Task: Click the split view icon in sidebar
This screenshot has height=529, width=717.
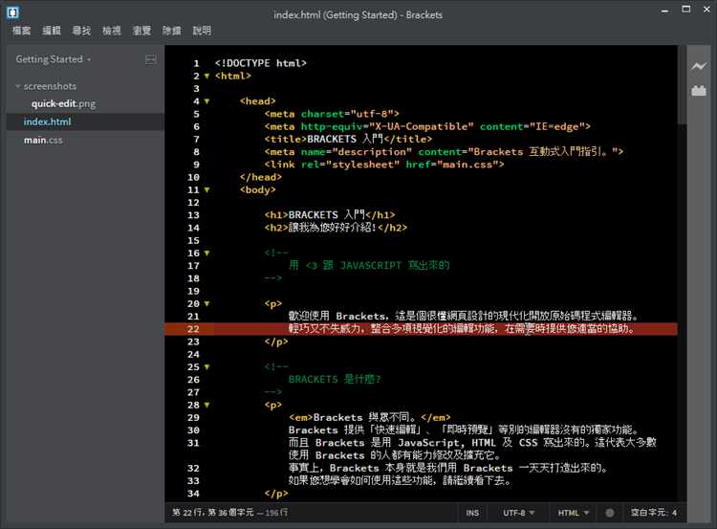Action: click(150, 59)
